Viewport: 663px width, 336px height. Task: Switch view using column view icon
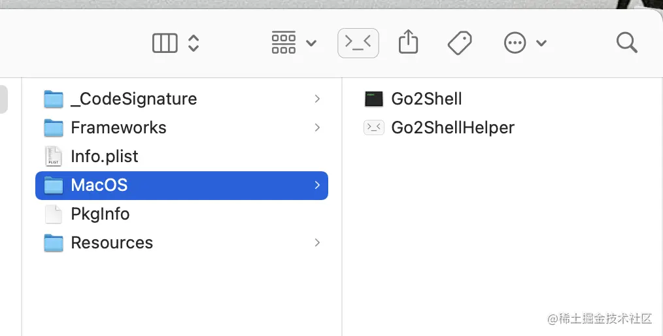(165, 43)
